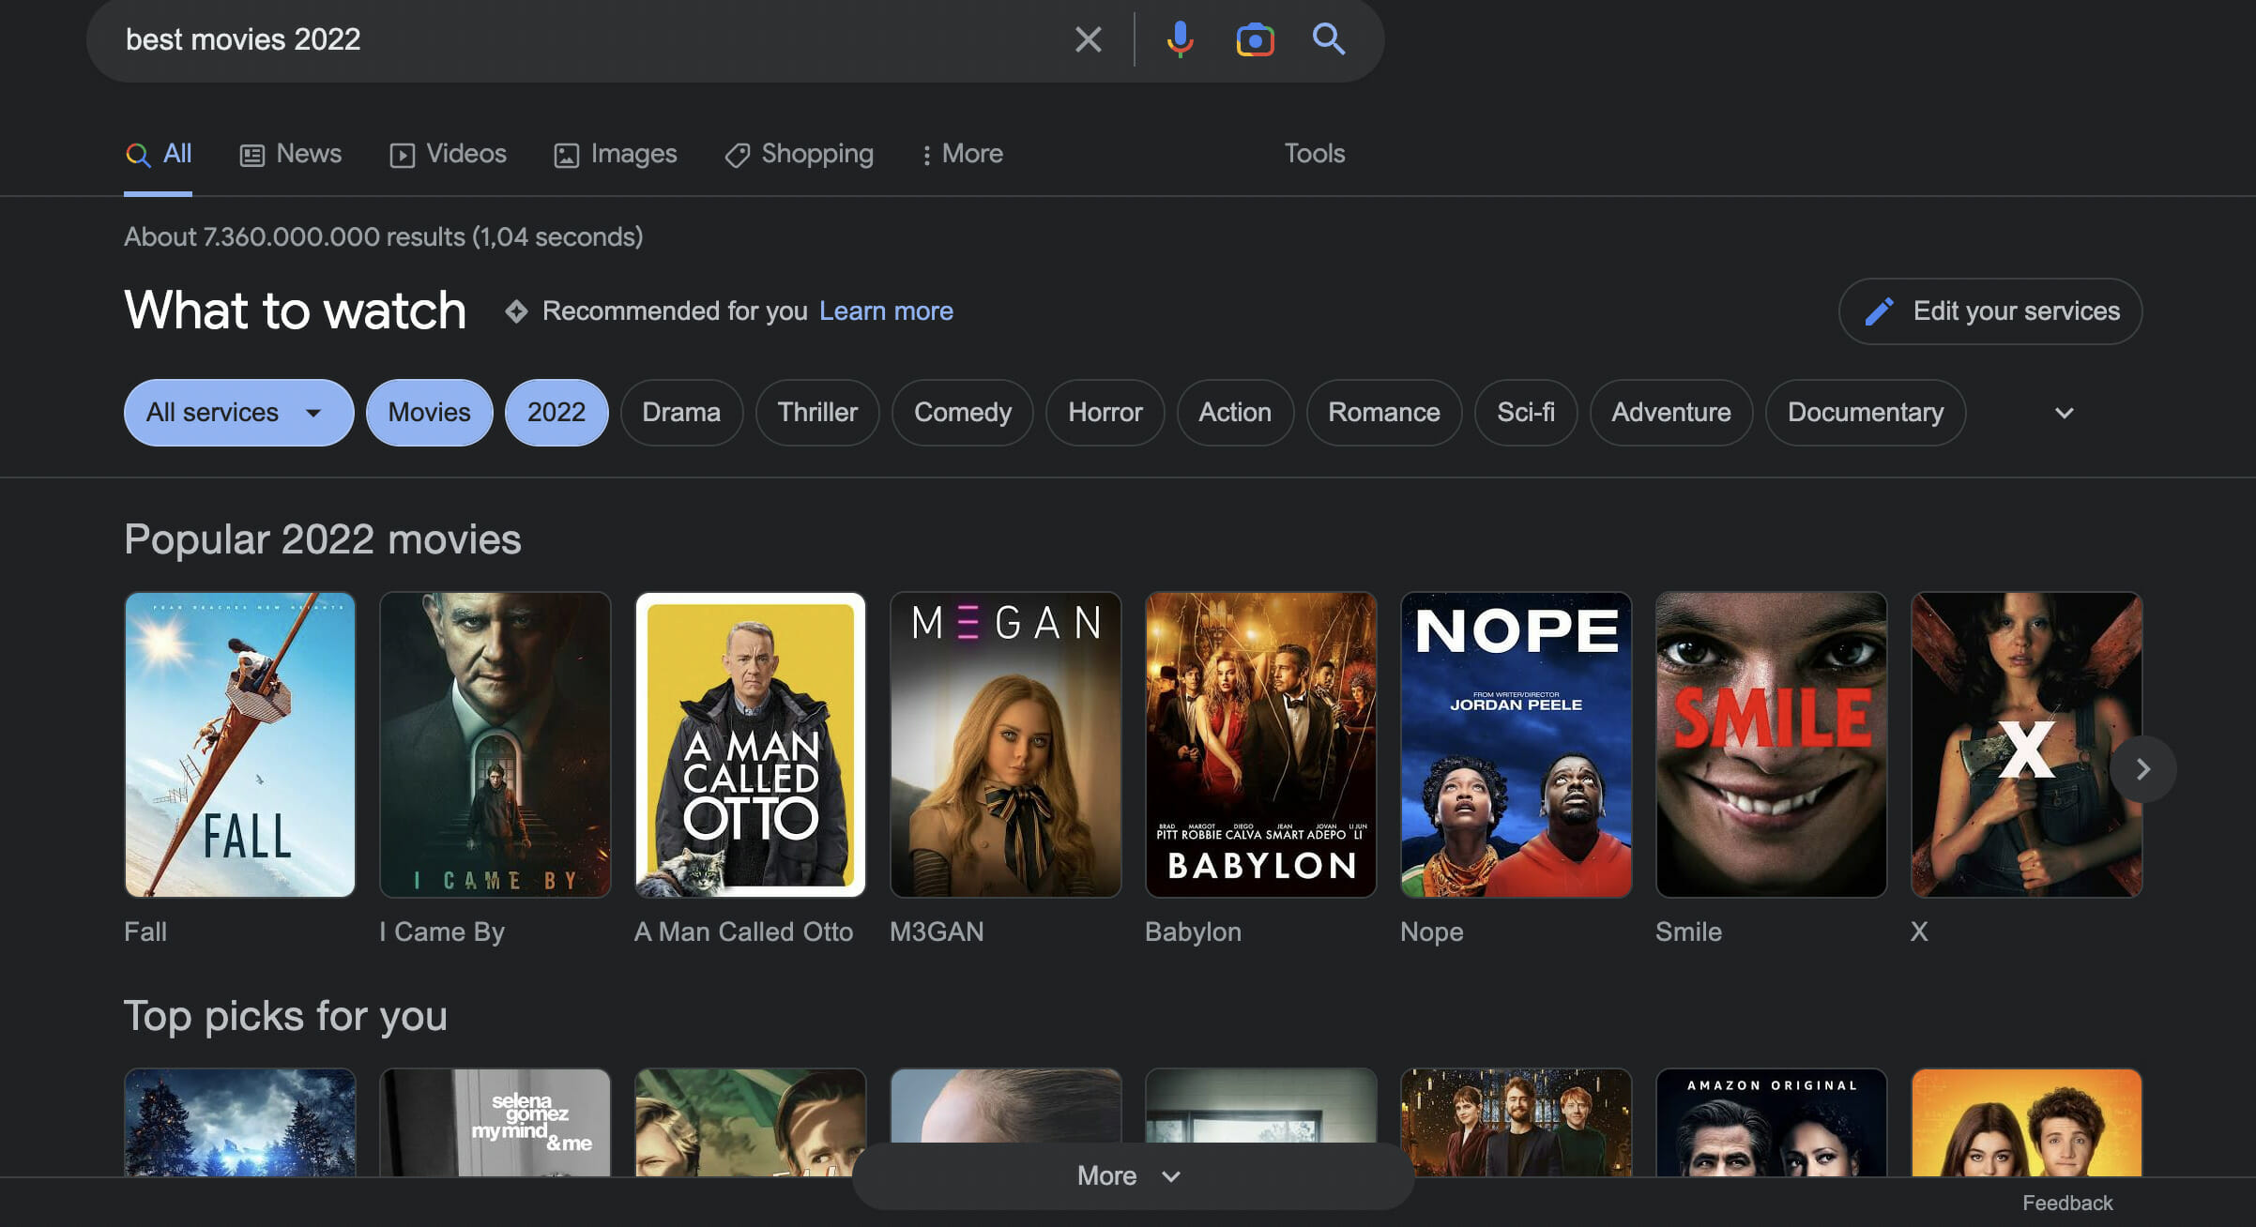Enable the Romance genre chip
This screenshot has height=1227, width=2256.
coord(1384,413)
